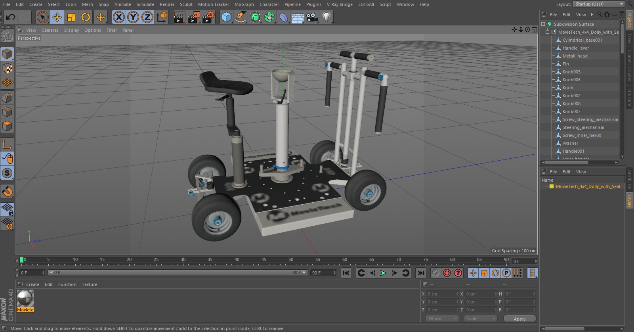Select the Steering_mechanism object

pyautogui.click(x=583, y=127)
